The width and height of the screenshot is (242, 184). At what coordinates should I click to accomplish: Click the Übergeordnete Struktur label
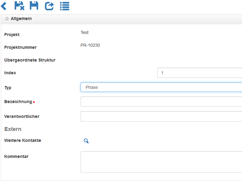pos(30,60)
